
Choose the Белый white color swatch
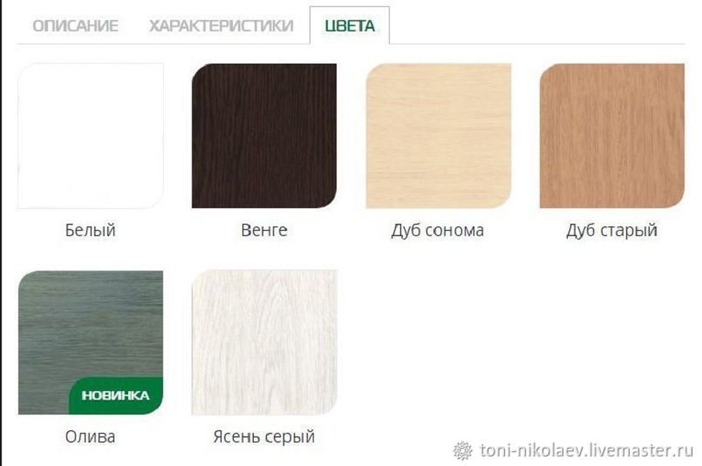(91, 136)
